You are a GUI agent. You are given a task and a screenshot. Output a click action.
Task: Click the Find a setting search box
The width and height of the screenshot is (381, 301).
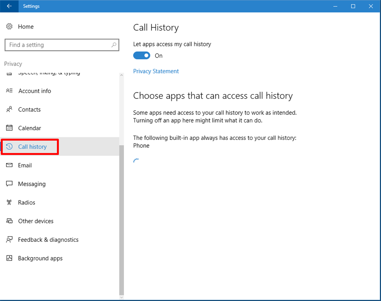[59, 45]
